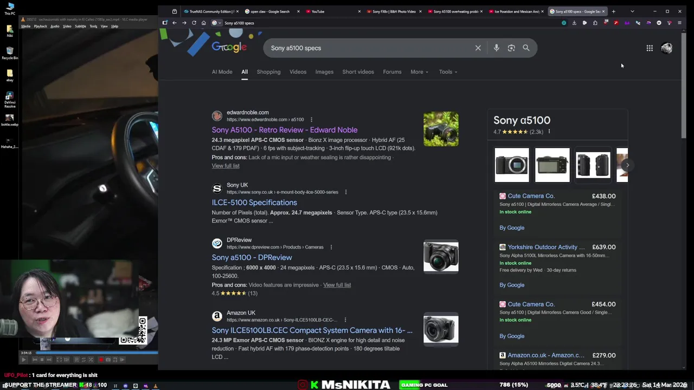
Task: Switch to Shopping search tab
Action: click(x=268, y=72)
